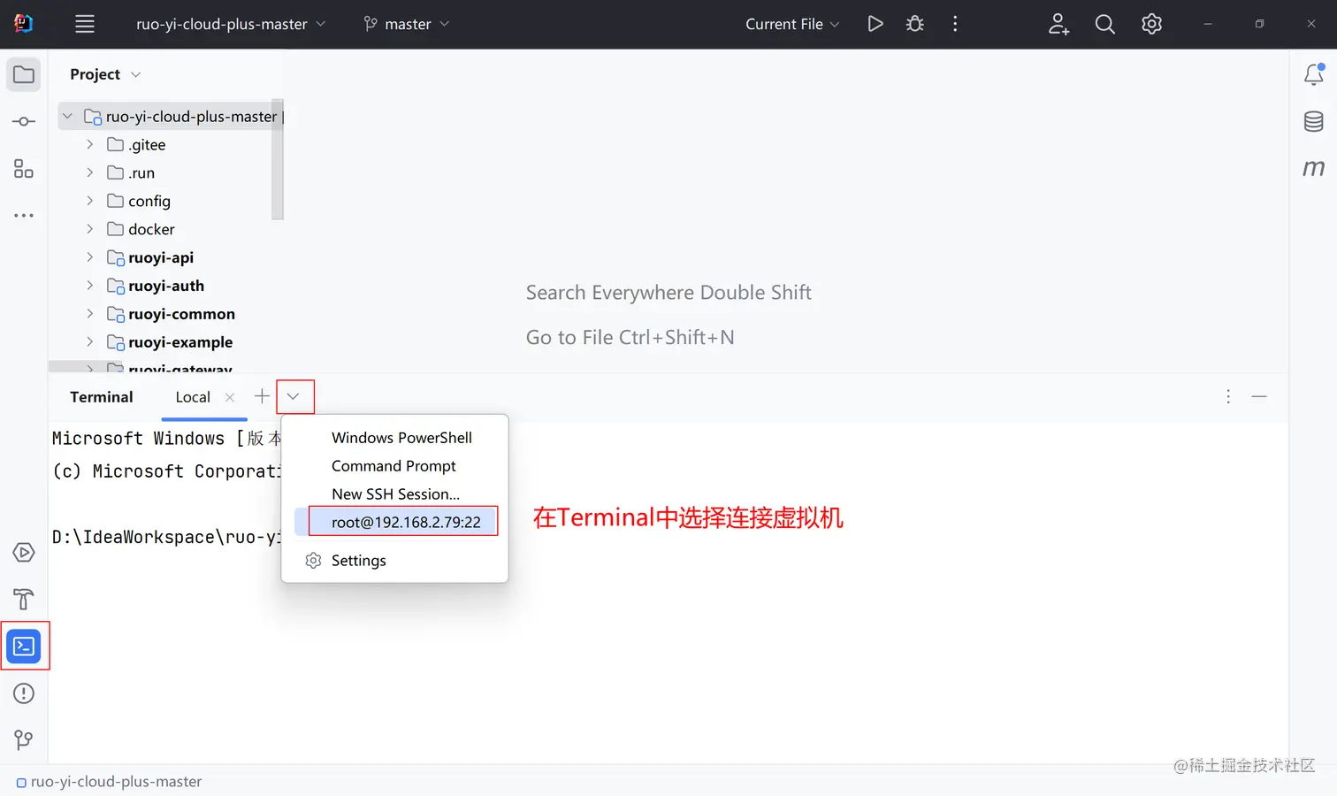Choose Windows PowerShell from the shell menu
This screenshot has width=1337, height=796.
401,438
